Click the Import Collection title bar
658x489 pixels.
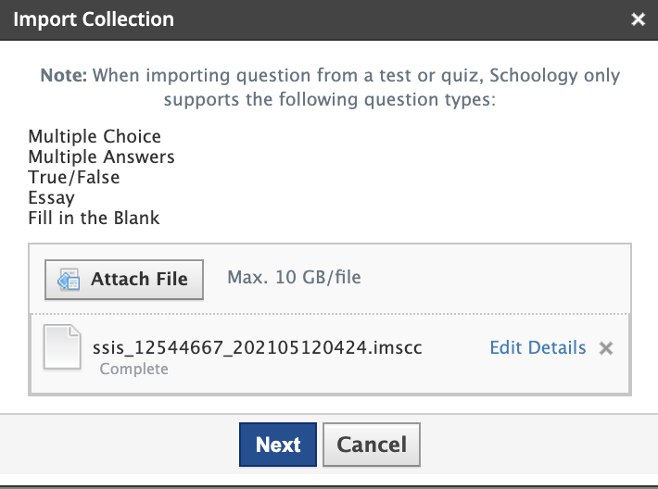coord(278,19)
